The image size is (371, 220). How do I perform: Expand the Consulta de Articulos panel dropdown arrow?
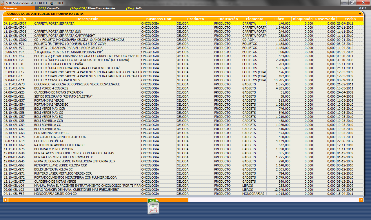(x=360, y=14)
